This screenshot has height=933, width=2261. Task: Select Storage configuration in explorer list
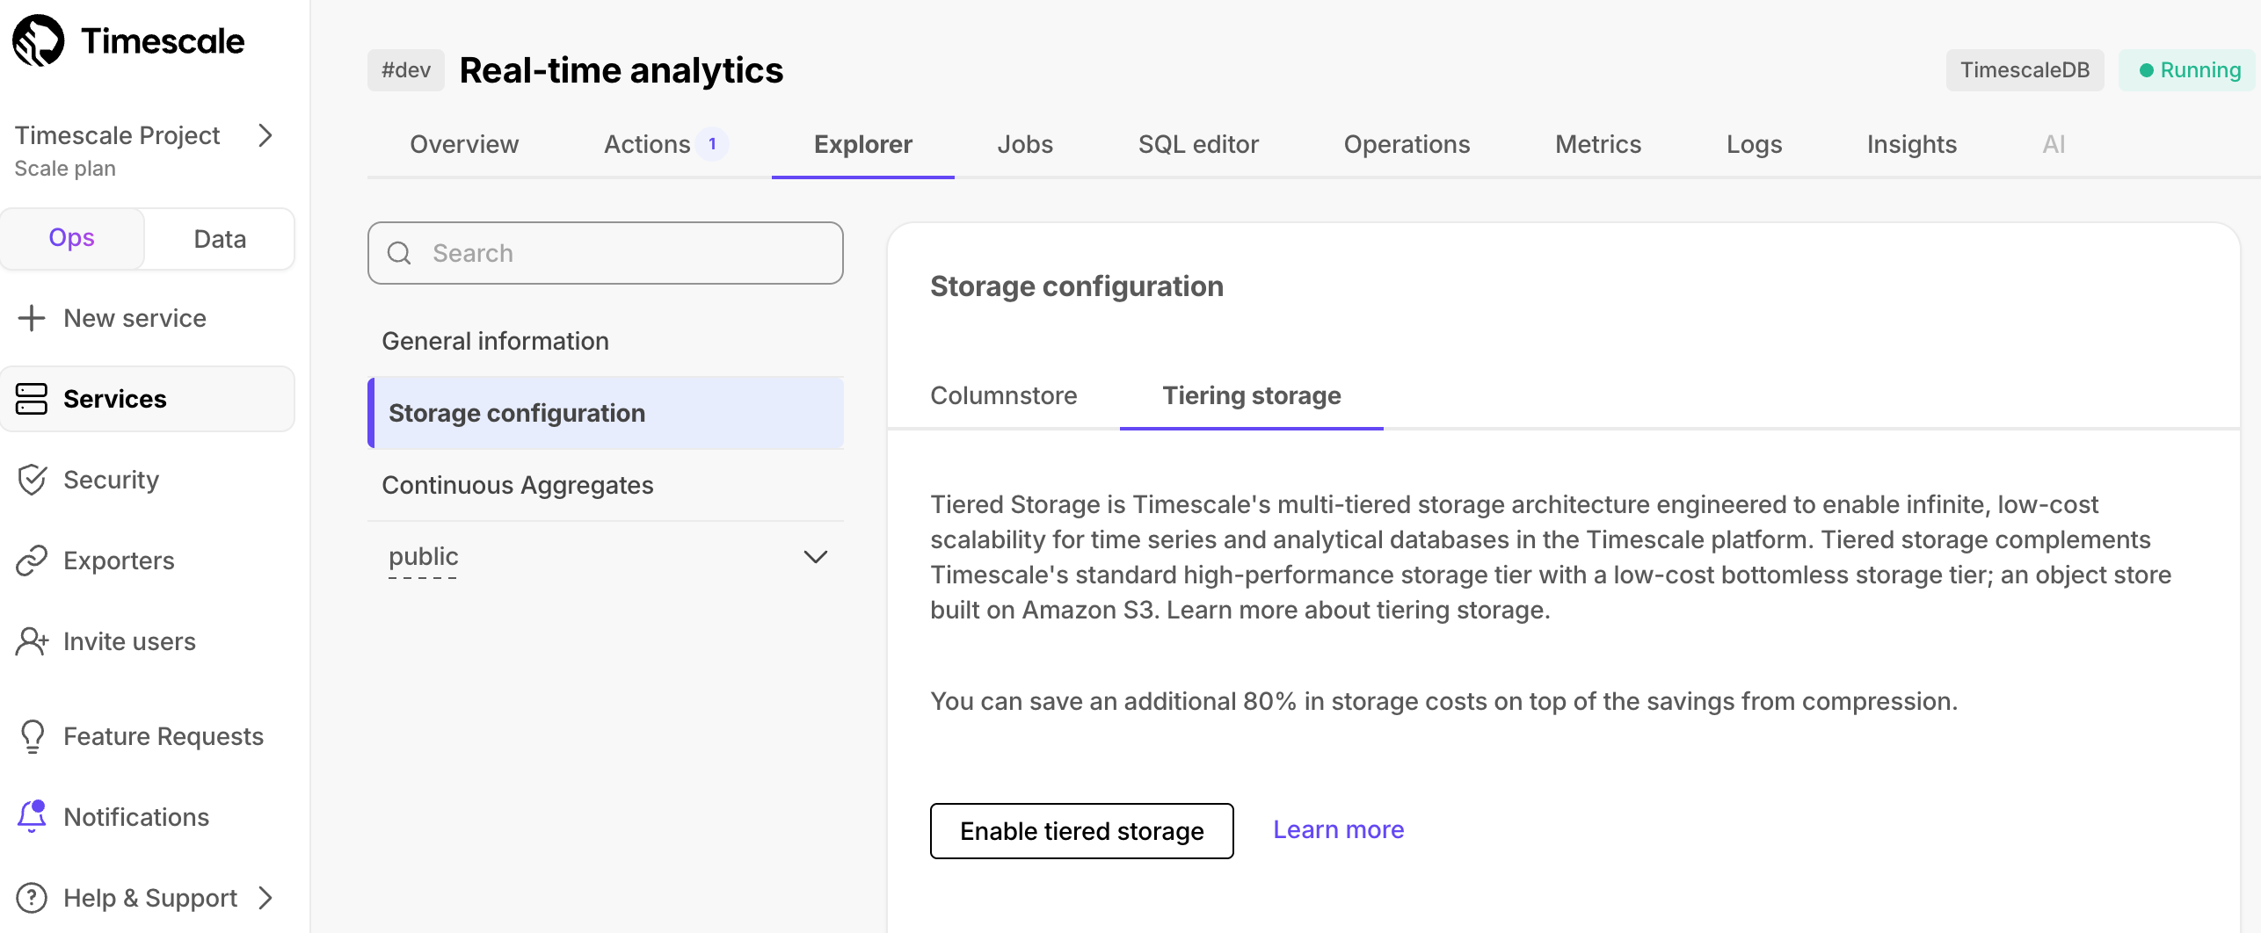click(x=606, y=413)
